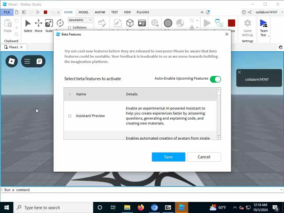Switch the Current Client view icon
The width and height of the screenshot is (284, 213).
click(x=219, y=23)
